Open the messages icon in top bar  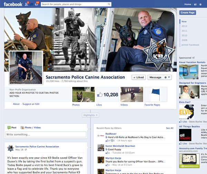coord(32,4)
